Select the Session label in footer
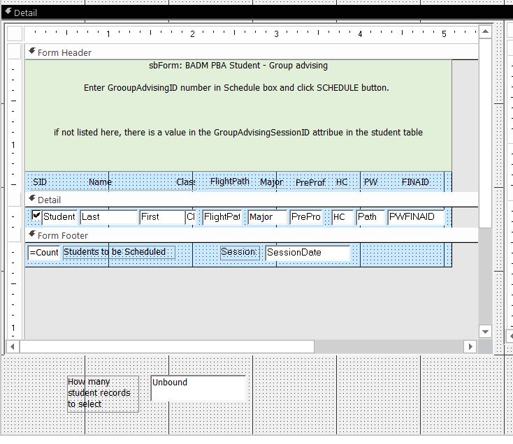 point(240,253)
